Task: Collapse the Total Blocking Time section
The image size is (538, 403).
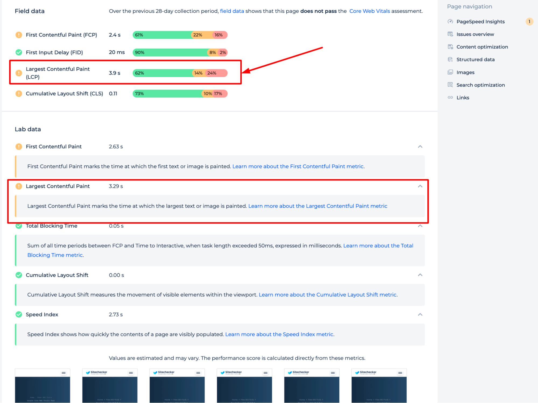Action: (420, 226)
